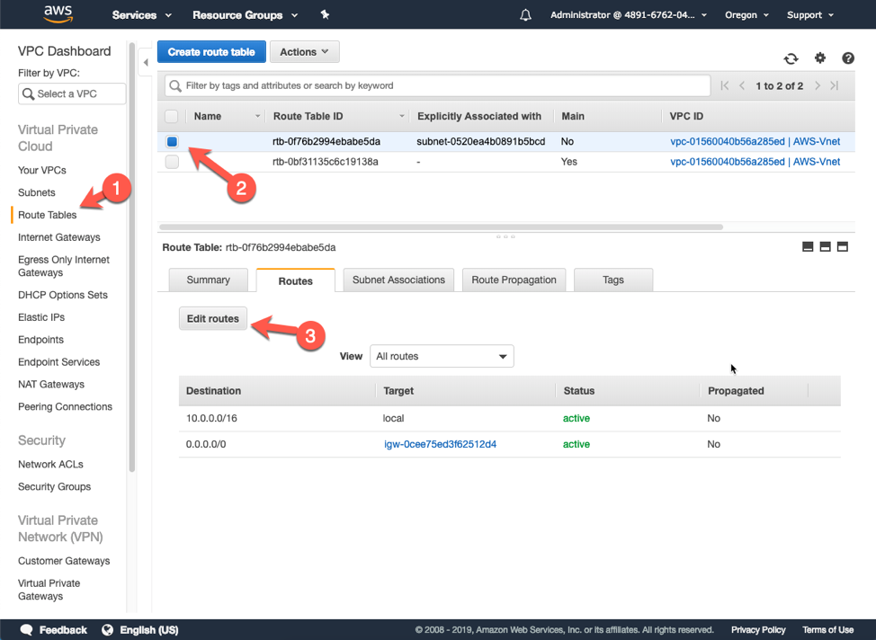The image size is (876, 640).
Task: Click the AWS logo home icon
Action: point(58,14)
